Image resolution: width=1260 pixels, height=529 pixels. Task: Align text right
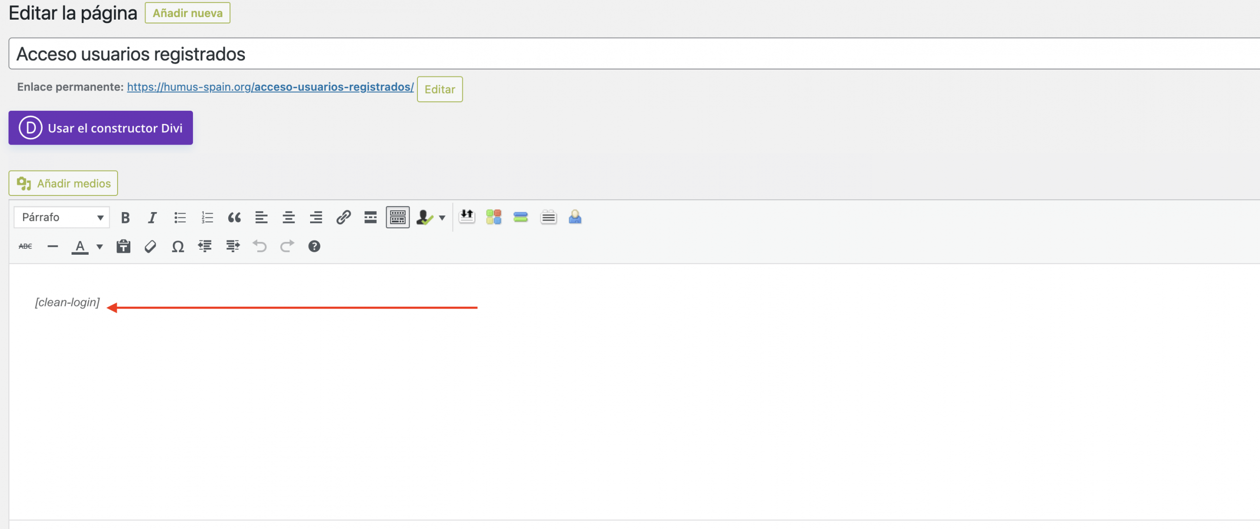click(316, 217)
